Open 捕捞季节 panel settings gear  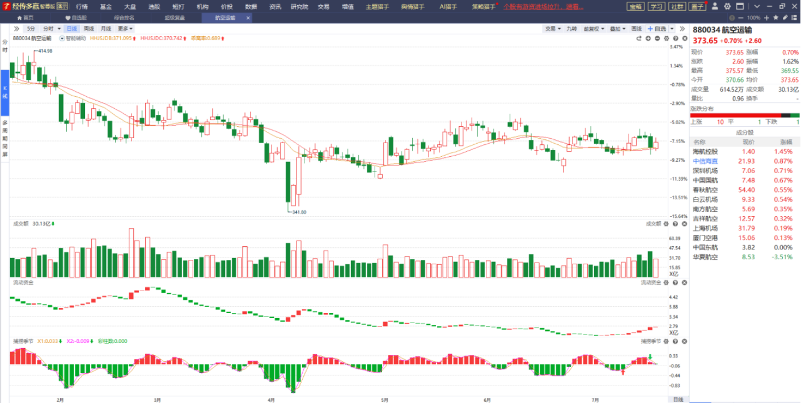pos(666,341)
